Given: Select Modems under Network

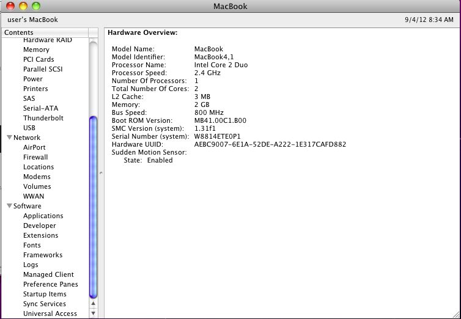Looking at the screenshot, I should point(37,177).
